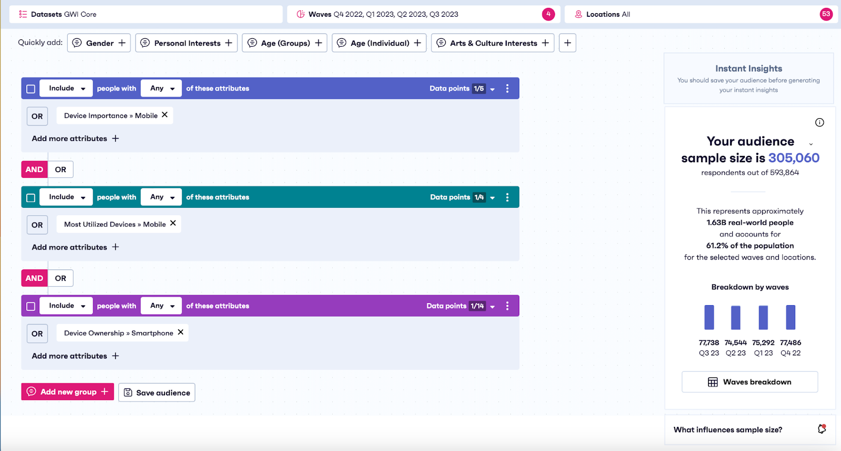Open the Locations All selector
The height and width of the screenshot is (451, 841).
click(x=701, y=14)
